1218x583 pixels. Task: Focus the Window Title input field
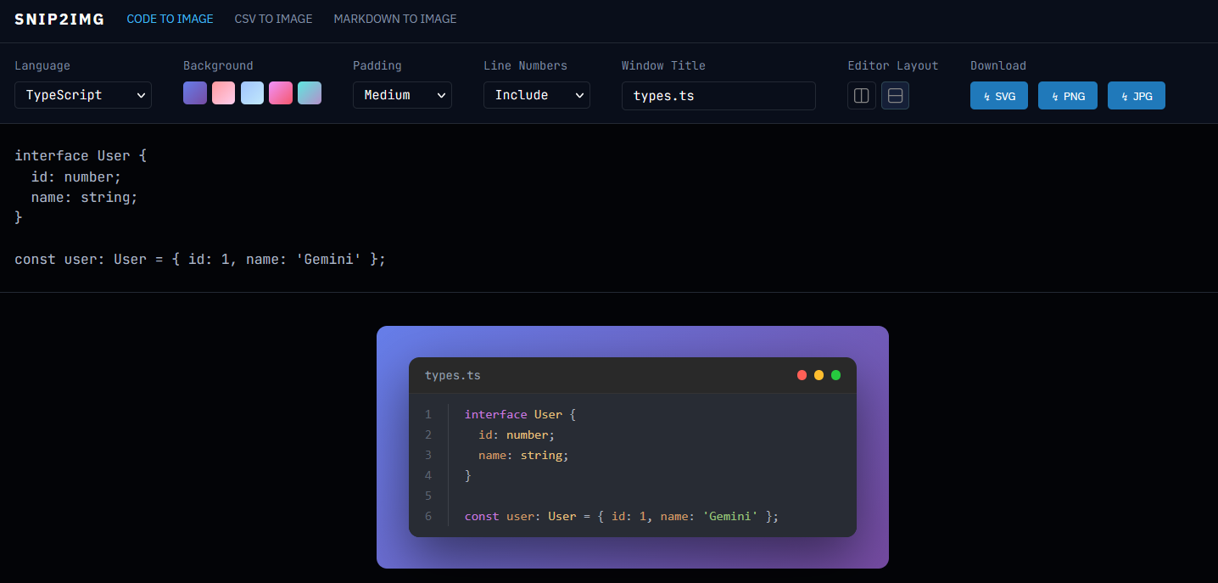pyautogui.click(x=718, y=96)
